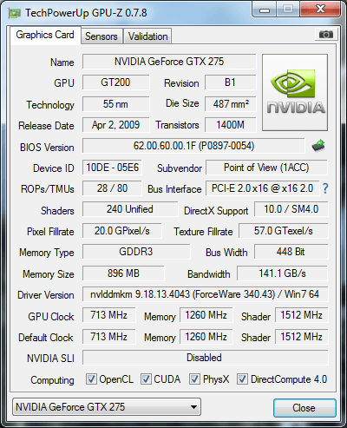Click the NVIDIA SLI status field
The height and width of the screenshot is (428, 347).
pos(205,358)
